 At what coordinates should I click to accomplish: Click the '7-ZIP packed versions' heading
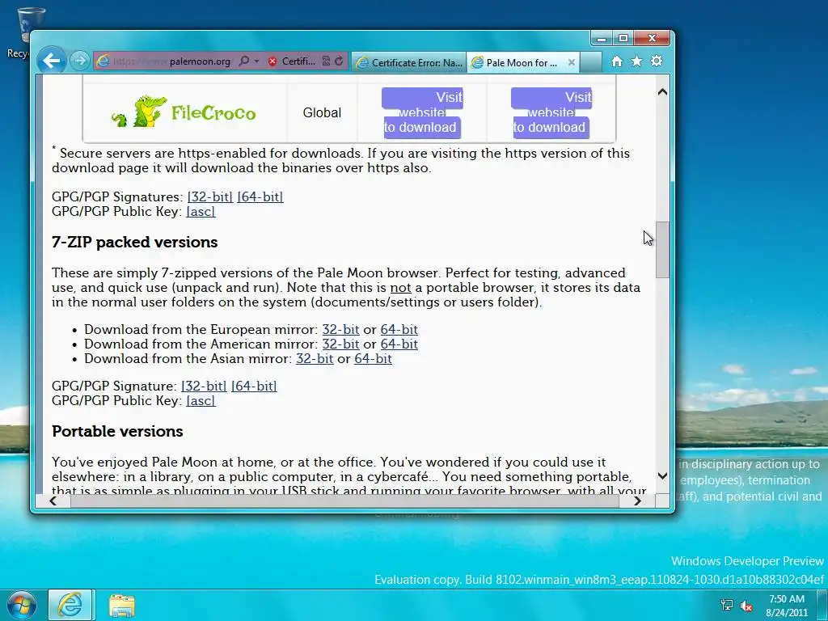coord(135,242)
